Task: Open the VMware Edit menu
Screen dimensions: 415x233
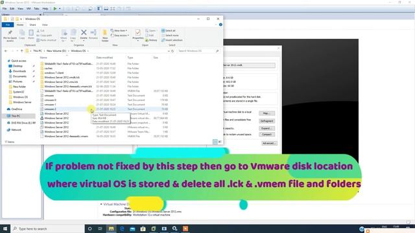Action: point(12,8)
